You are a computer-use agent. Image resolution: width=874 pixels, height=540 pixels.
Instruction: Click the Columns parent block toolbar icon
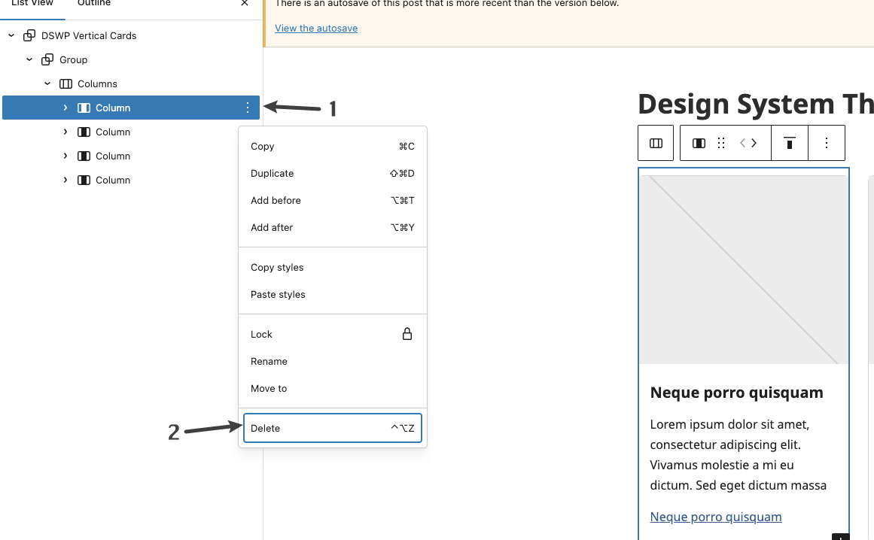(656, 143)
